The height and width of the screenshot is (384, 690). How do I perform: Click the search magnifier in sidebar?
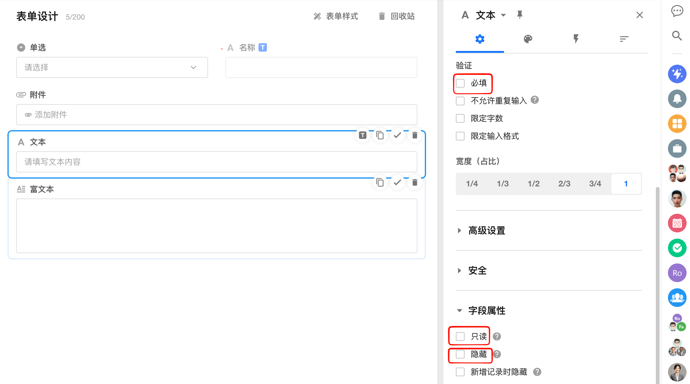(x=677, y=36)
